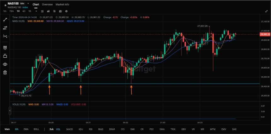Open indicator settings list icon
Image resolution: width=271 pixels, height=134 pixels.
(54, 11)
